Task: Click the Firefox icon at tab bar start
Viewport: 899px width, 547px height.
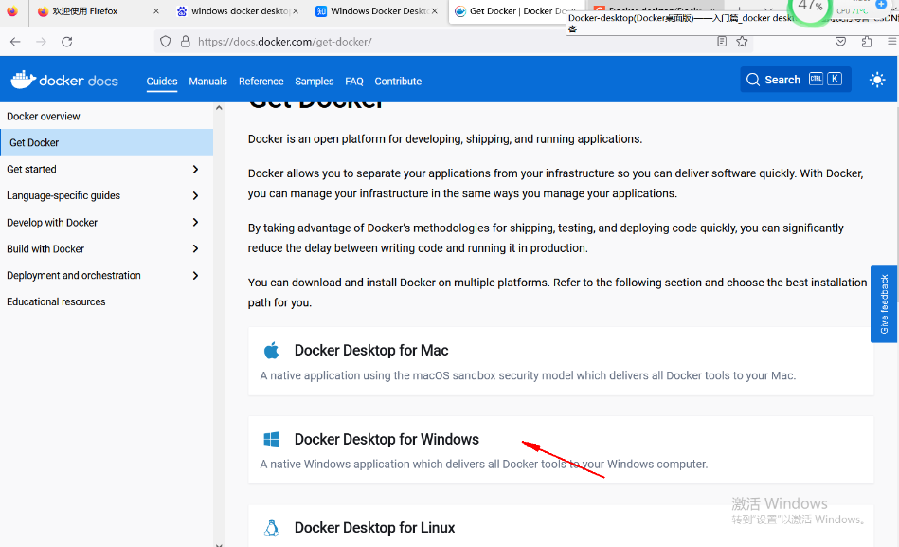Action: (12, 11)
